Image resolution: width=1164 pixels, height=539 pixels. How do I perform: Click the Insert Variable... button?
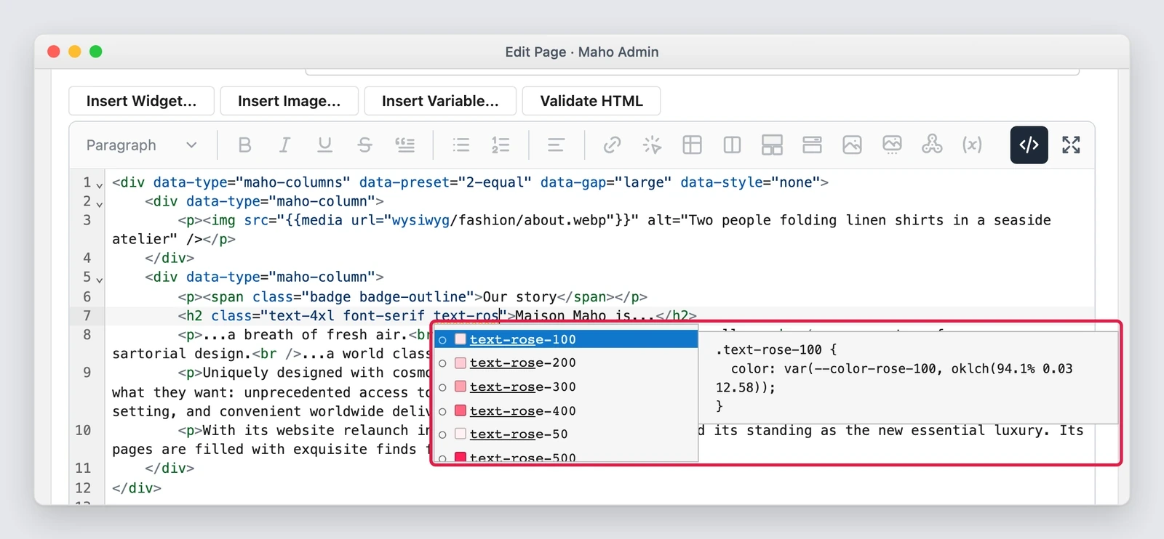tap(440, 101)
